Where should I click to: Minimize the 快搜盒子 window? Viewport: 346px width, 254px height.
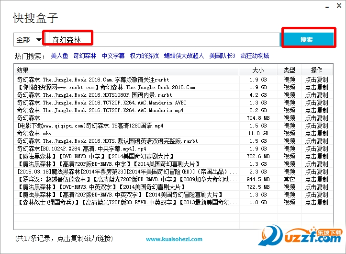click(x=327, y=7)
